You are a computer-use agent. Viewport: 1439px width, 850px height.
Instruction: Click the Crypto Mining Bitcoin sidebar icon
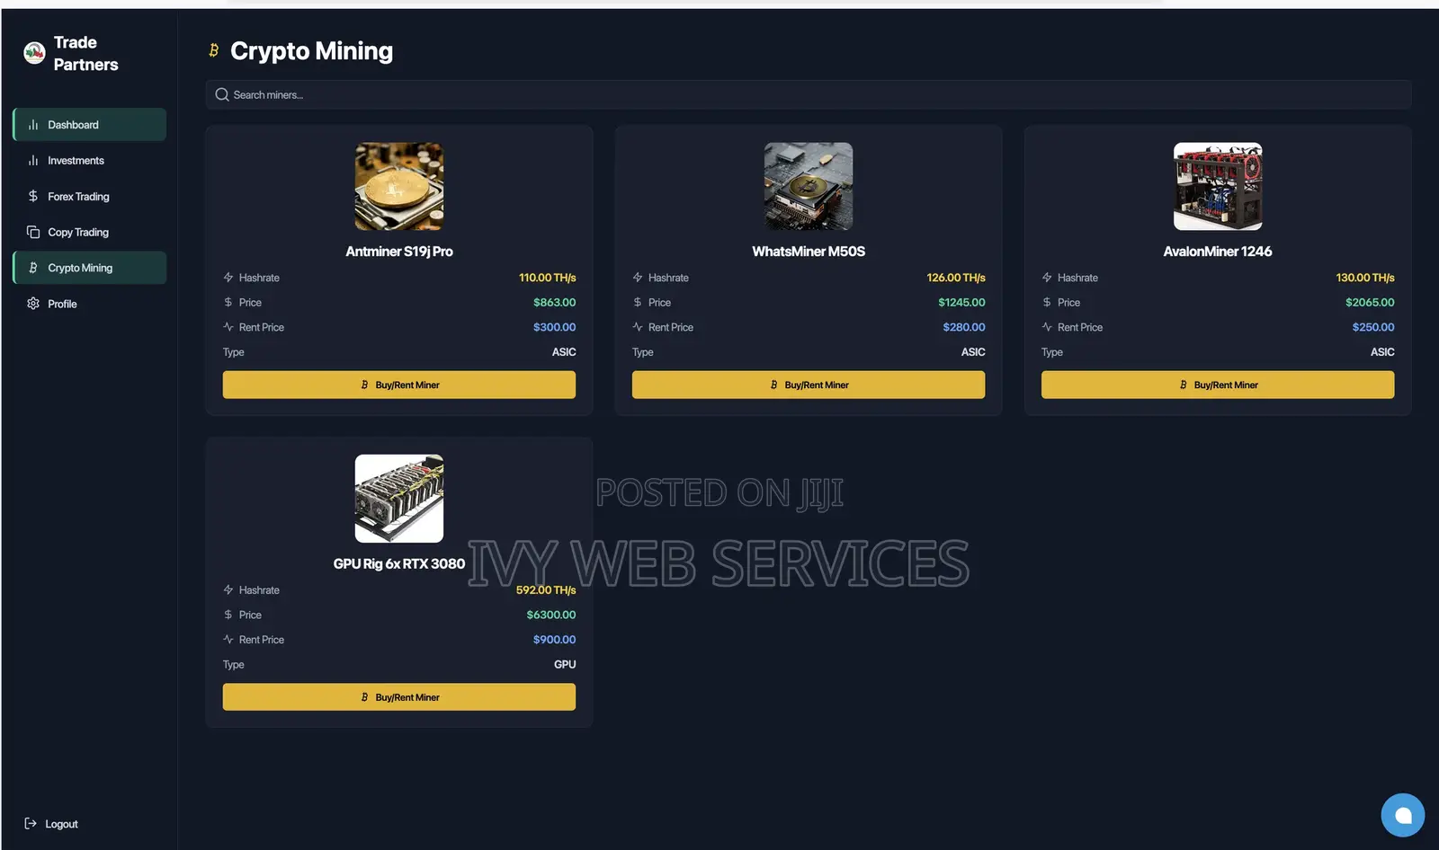coord(33,268)
